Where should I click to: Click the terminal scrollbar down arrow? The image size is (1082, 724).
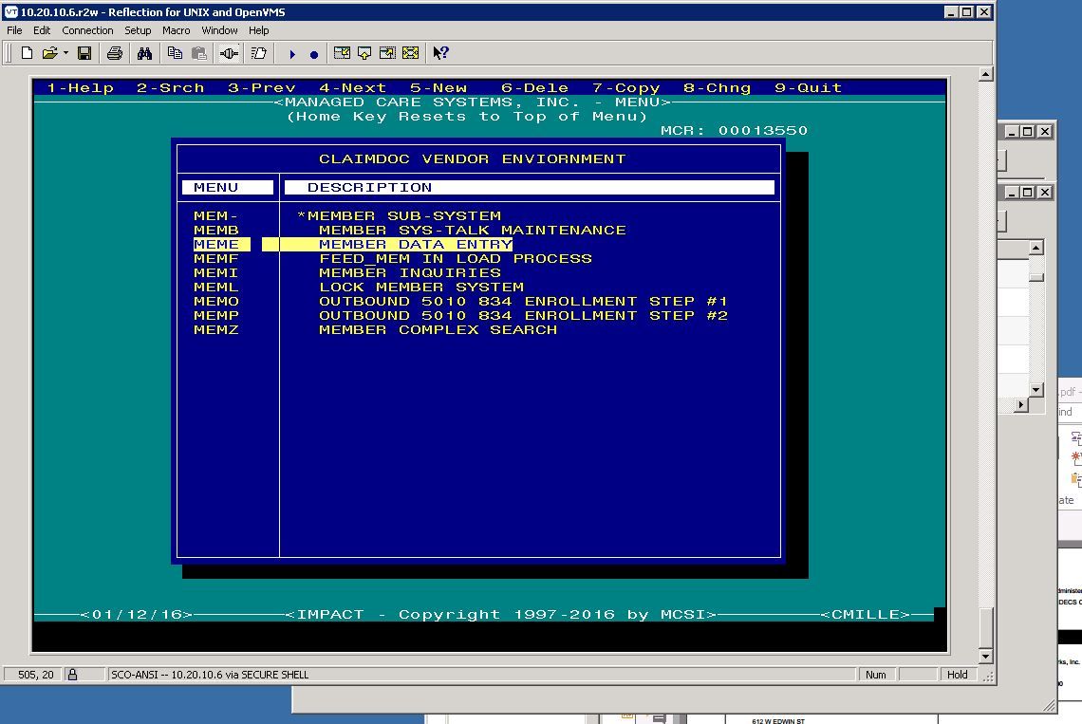coord(985,657)
